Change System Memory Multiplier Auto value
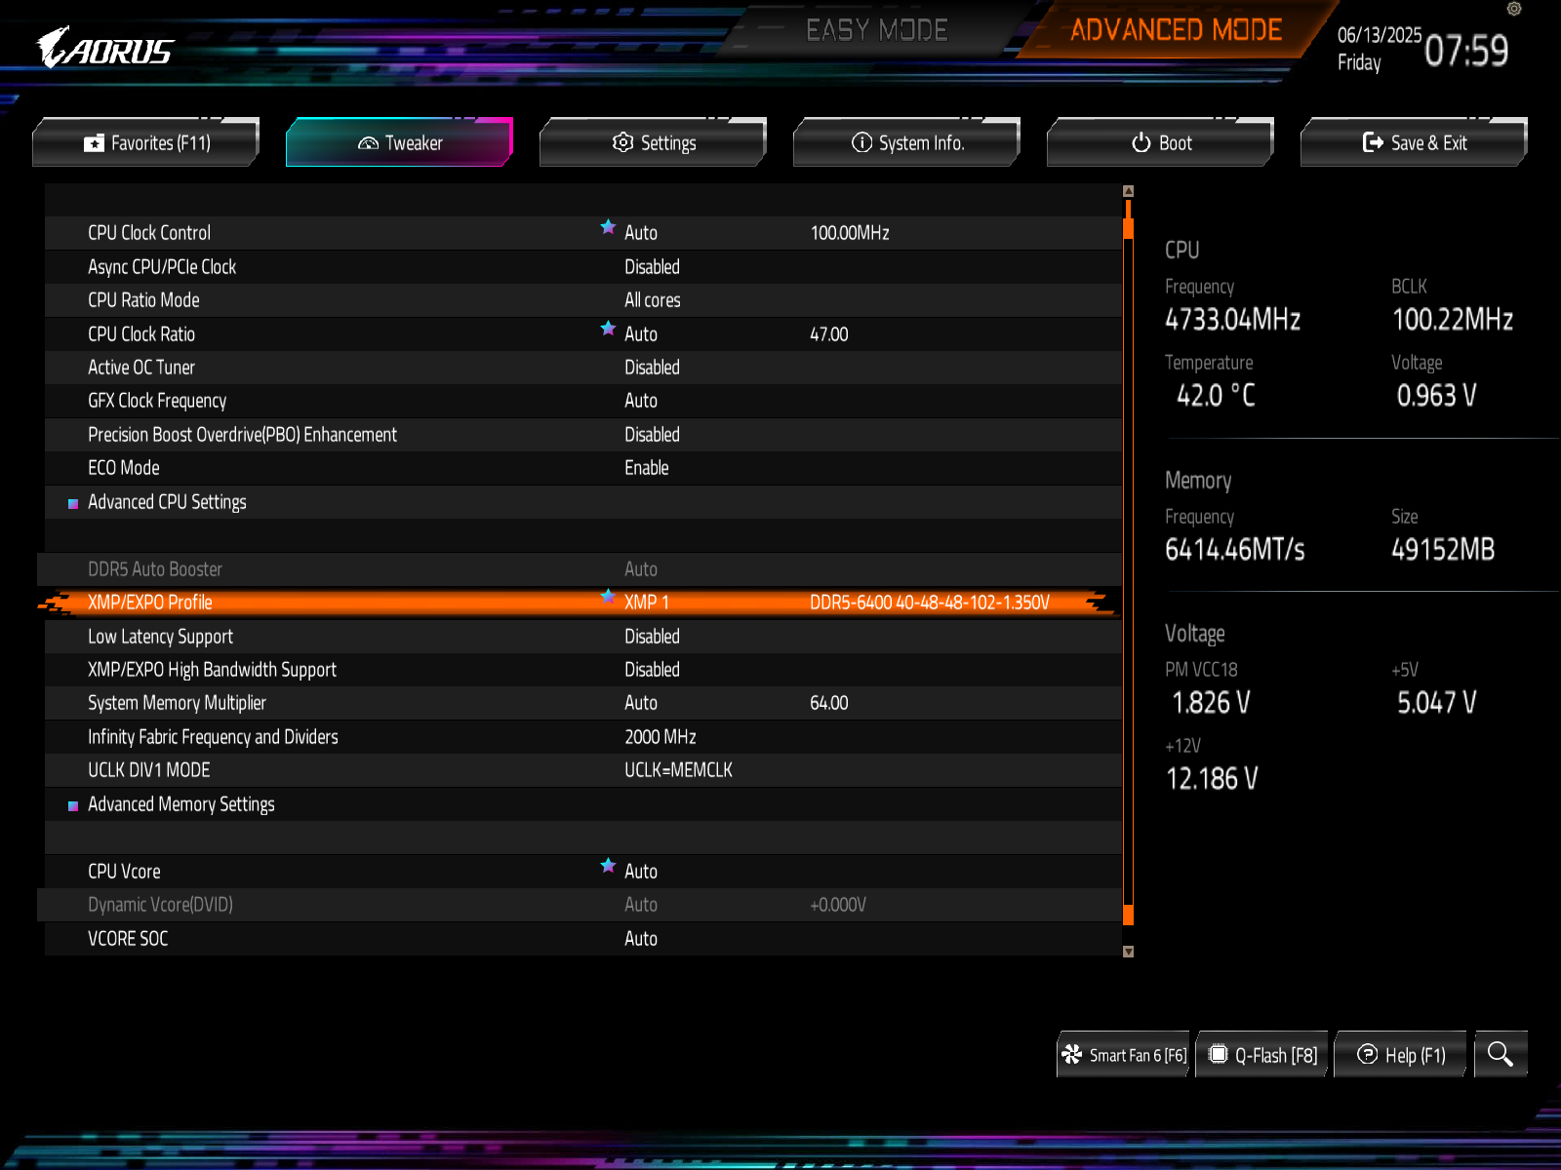The width and height of the screenshot is (1561, 1170). pos(641,703)
